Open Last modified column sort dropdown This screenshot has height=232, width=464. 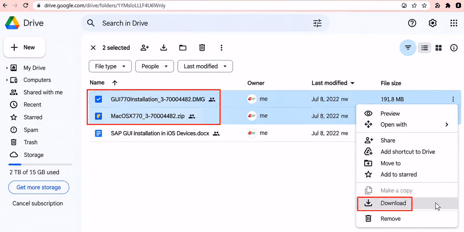pyautogui.click(x=353, y=83)
